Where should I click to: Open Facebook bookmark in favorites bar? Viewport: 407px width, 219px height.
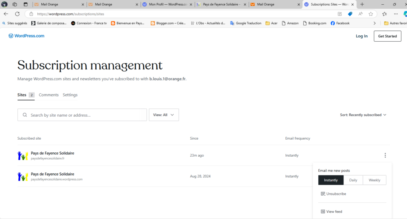point(340,23)
